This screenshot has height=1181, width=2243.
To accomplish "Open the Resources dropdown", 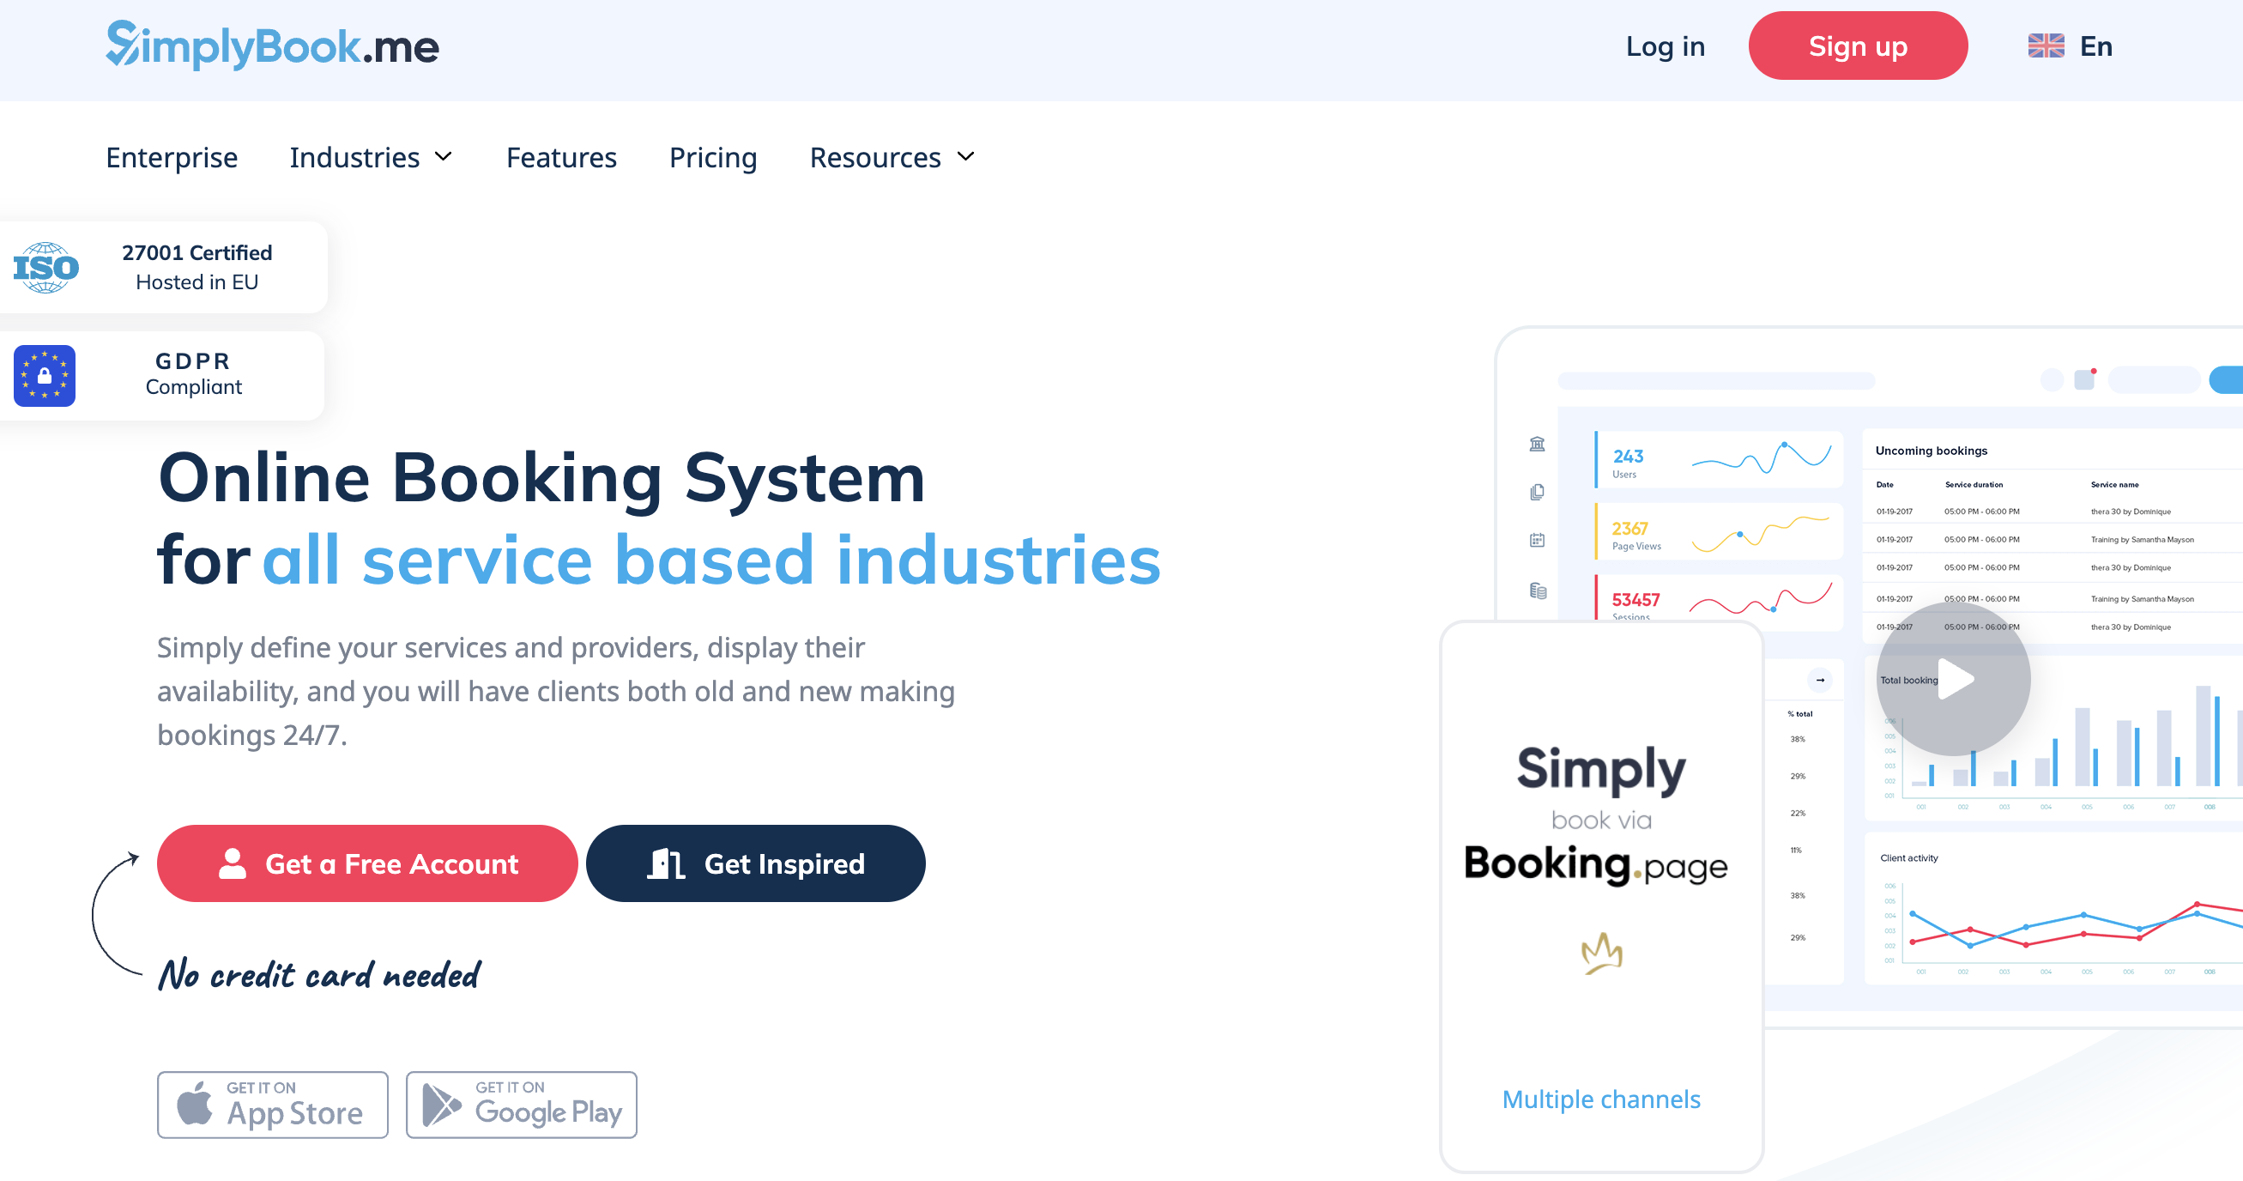I will (x=890, y=158).
